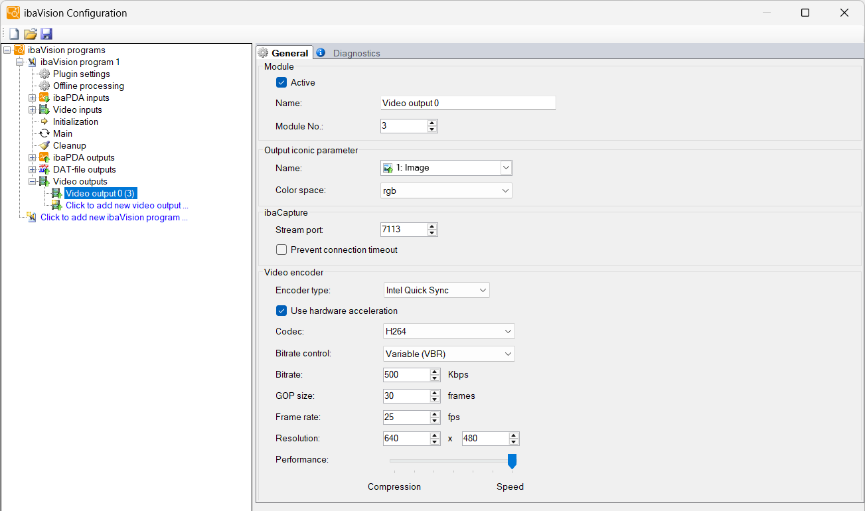Click the ibaPDA outputs node icon
The image size is (865, 511).
pyautogui.click(x=44, y=157)
